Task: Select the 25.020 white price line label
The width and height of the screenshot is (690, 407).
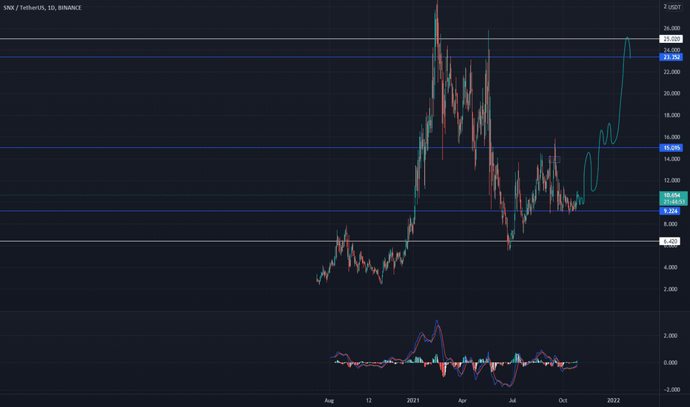Action: pos(671,39)
